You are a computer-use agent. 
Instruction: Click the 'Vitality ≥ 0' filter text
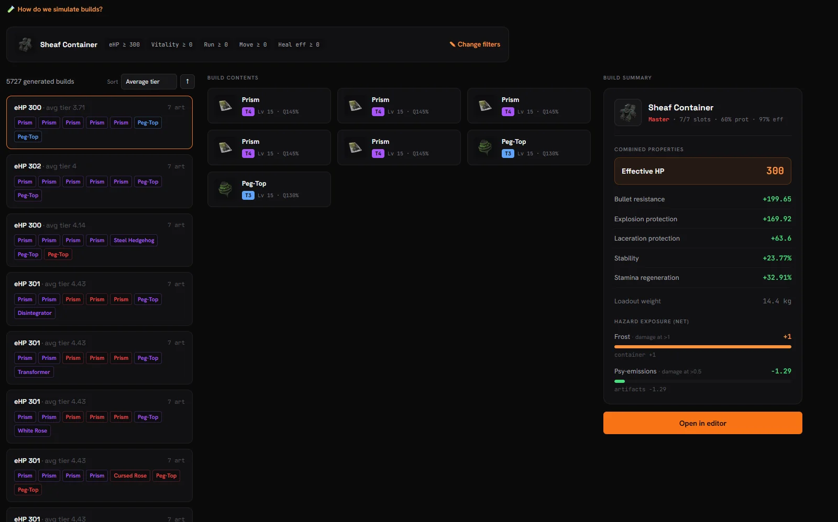point(172,45)
